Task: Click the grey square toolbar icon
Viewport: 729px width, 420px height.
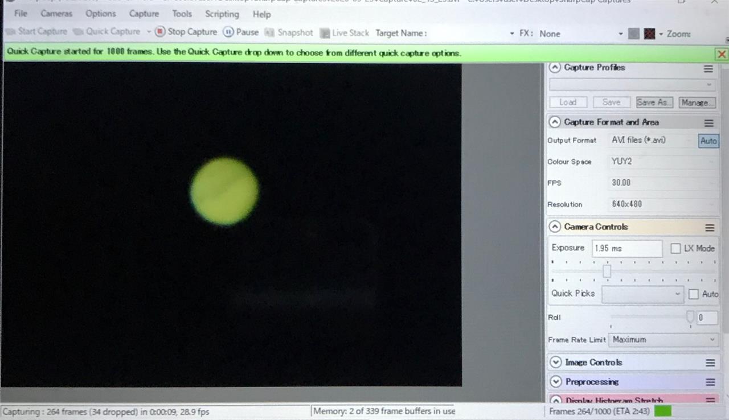Action: click(633, 34)
